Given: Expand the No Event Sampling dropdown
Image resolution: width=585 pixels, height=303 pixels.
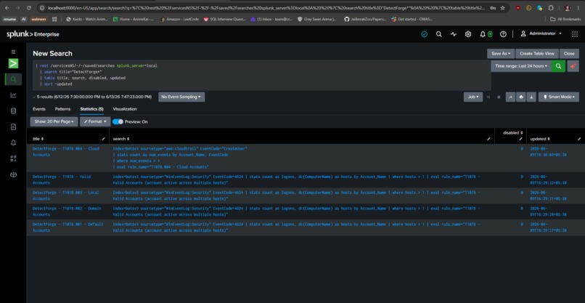Looking at the screenshot, I should click(x=181, y=97).
